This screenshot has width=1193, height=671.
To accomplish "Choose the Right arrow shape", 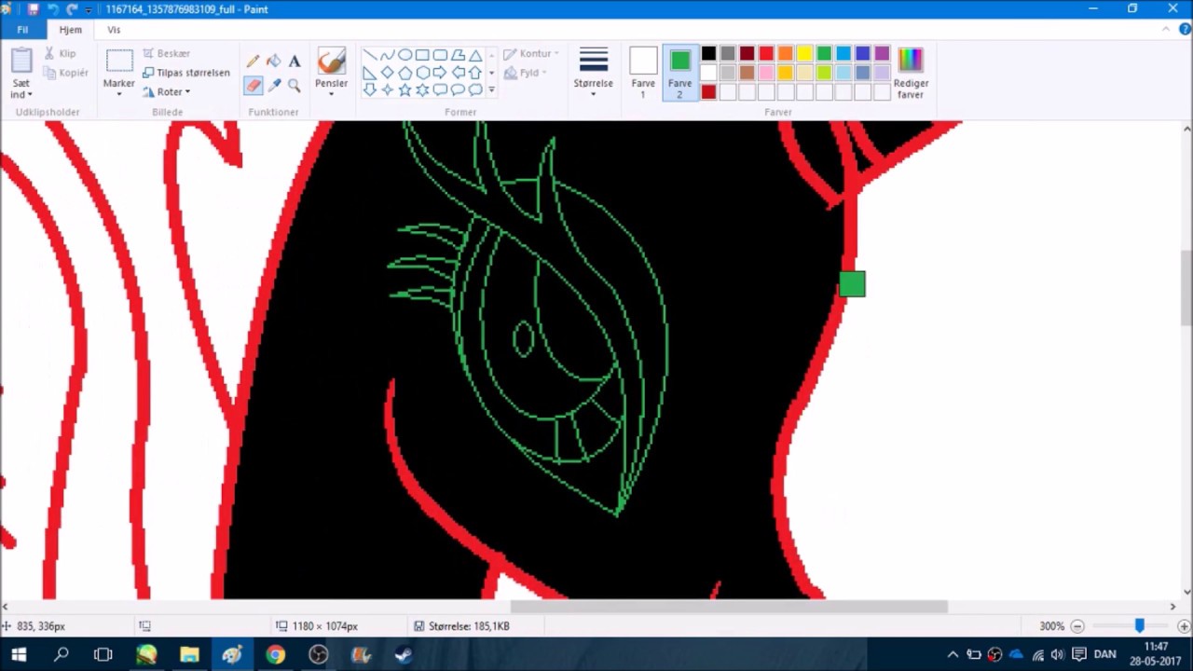I will 440,73.
